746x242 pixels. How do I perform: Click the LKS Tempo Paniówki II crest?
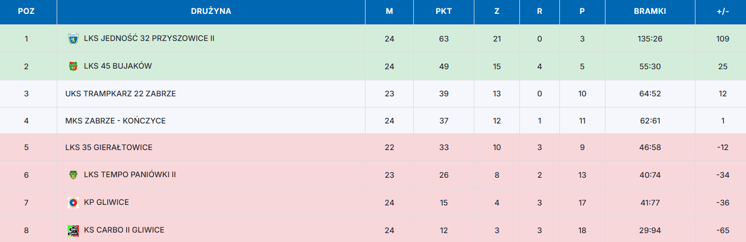click(73, 175)
